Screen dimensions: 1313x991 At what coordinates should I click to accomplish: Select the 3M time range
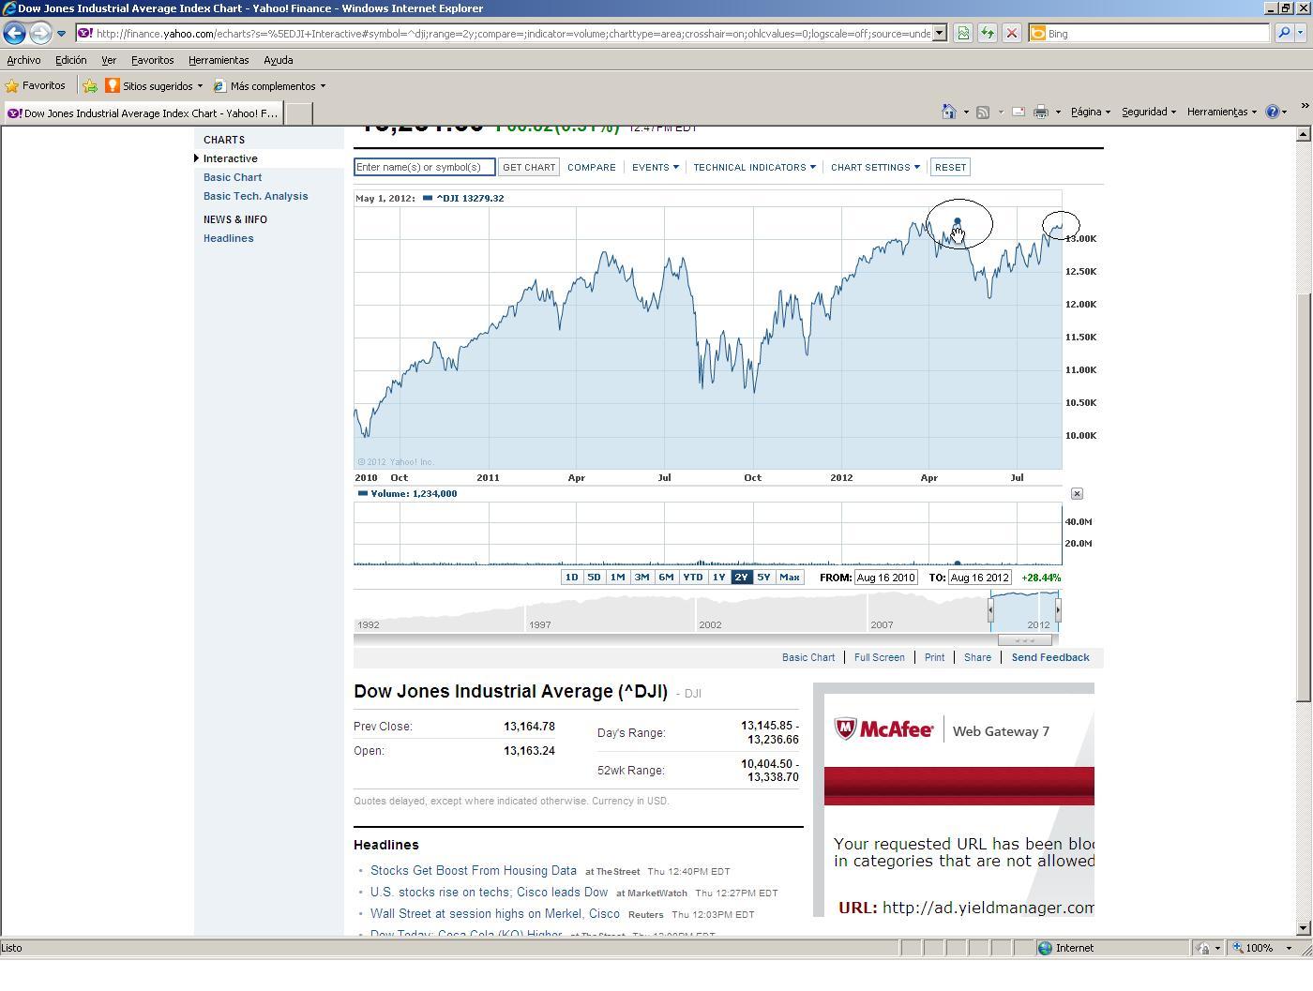tap(641, 578)
